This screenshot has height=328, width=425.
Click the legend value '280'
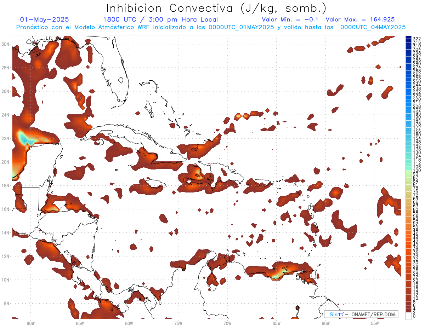tap(417, 64)
